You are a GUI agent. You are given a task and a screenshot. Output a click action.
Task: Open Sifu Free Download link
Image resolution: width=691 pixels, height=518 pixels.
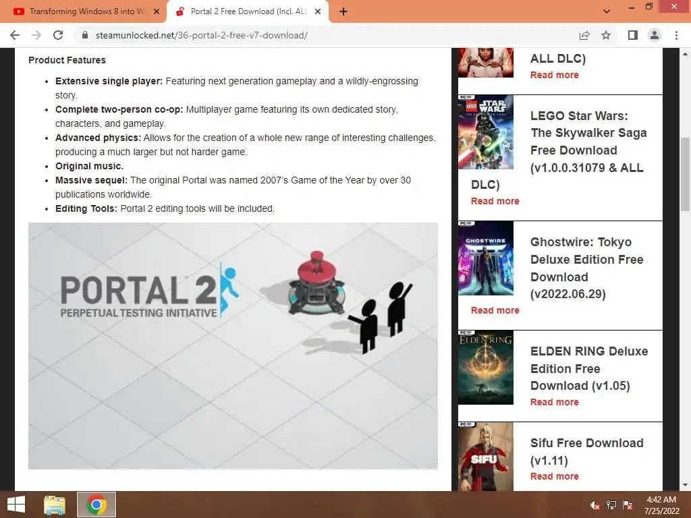point(586,451)
